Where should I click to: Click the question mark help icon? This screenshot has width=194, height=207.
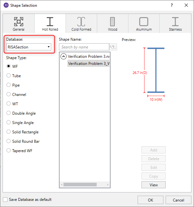tap(172, 5)
